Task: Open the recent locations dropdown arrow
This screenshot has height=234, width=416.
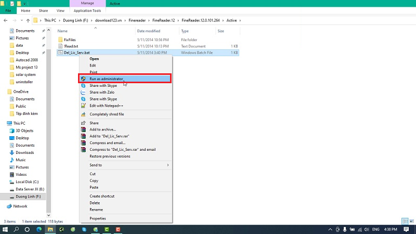Action: [x=20, y=21]
